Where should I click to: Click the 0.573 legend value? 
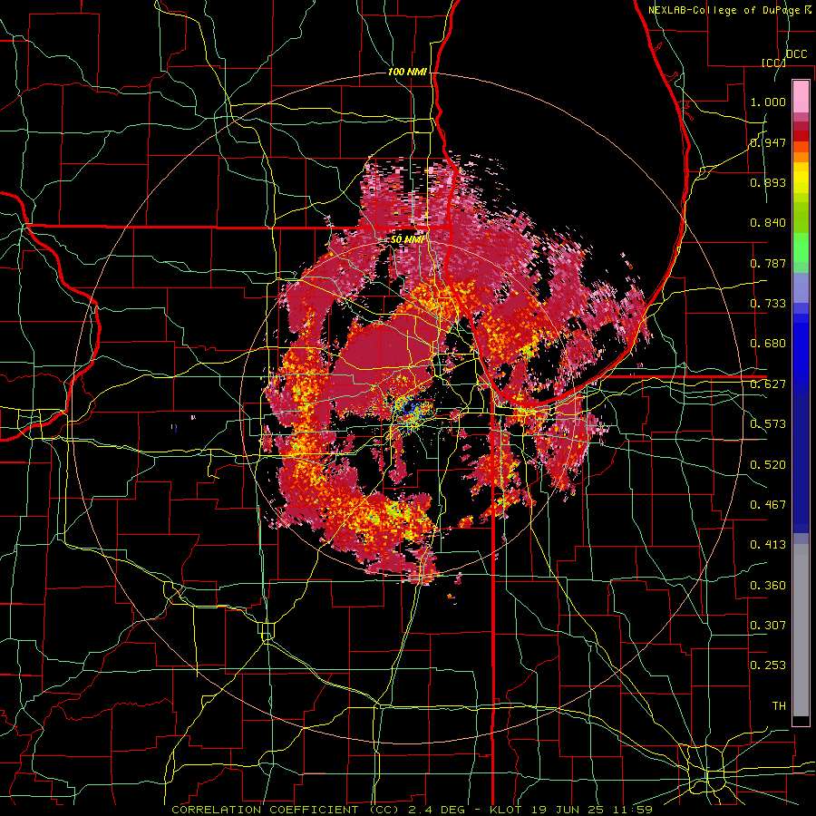click(x=768, y=424)
